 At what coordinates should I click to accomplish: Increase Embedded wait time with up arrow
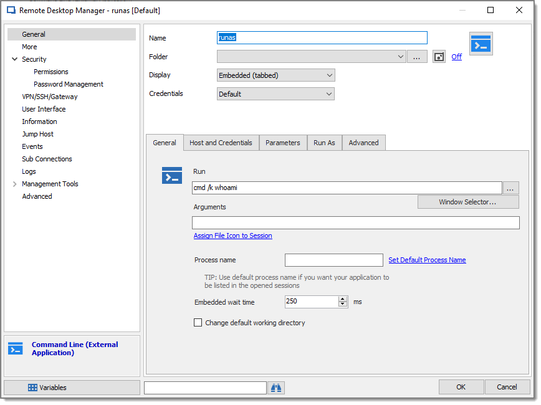pos(343,298)
